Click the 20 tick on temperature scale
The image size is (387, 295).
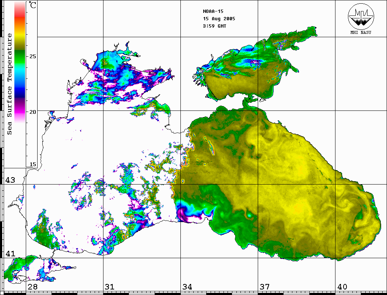(32, 112)
